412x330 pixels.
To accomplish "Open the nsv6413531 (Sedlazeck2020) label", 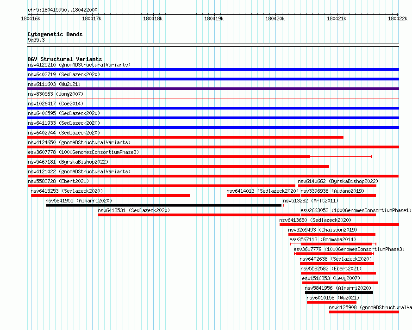I will coord(134,210).
